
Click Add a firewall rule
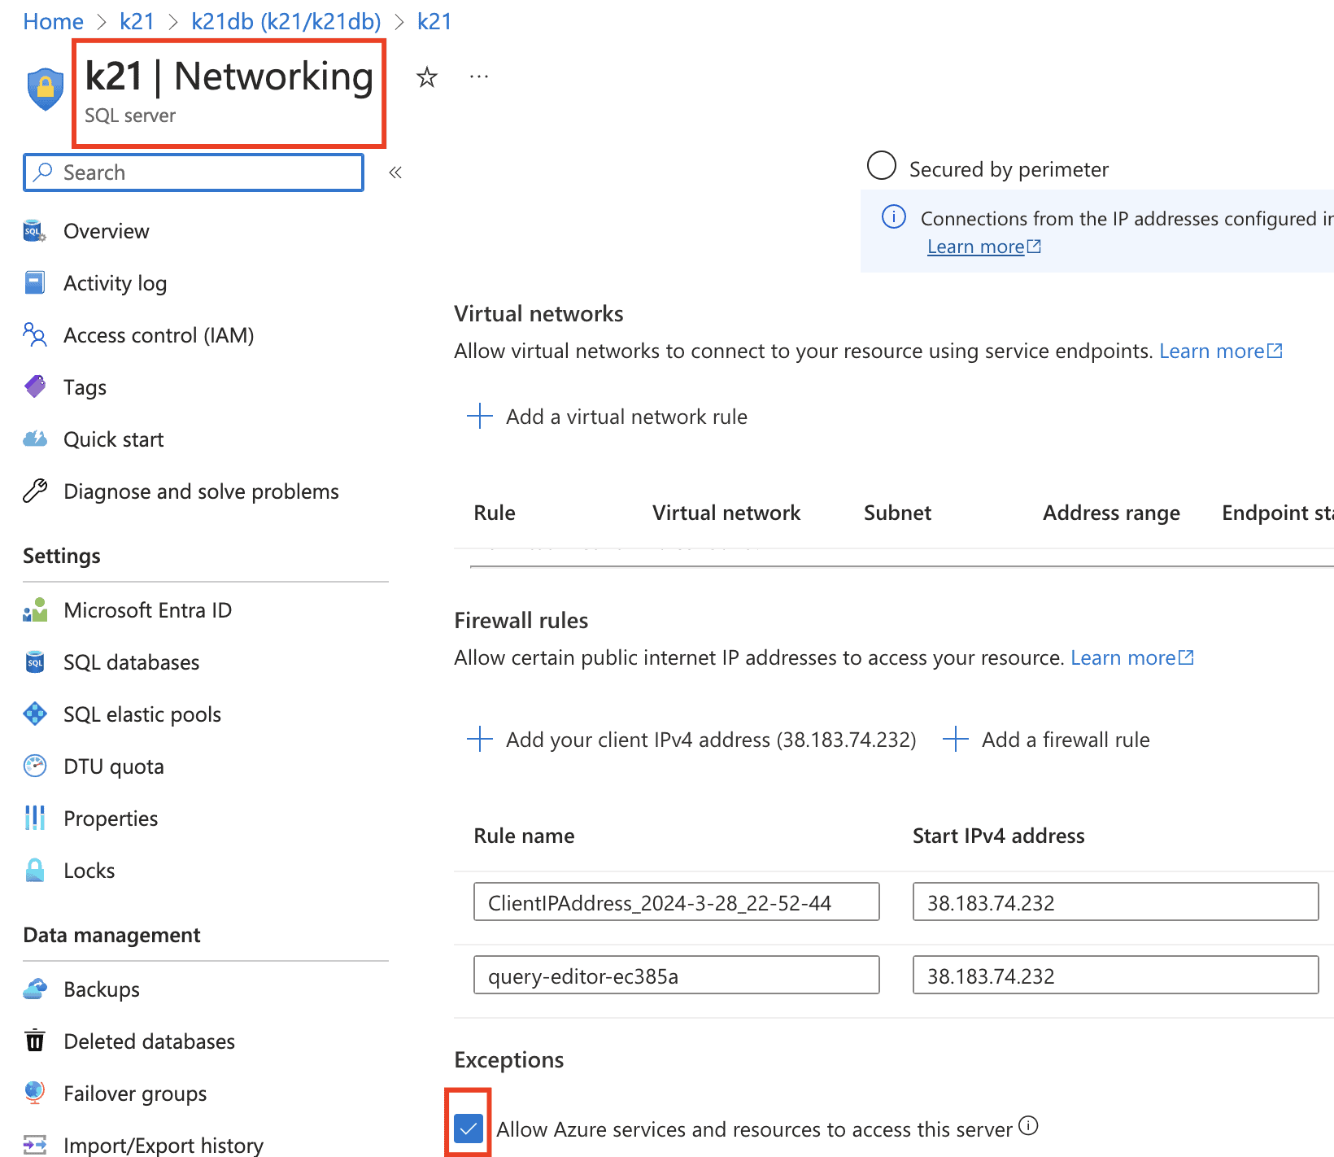click(x=1065, y=740)
